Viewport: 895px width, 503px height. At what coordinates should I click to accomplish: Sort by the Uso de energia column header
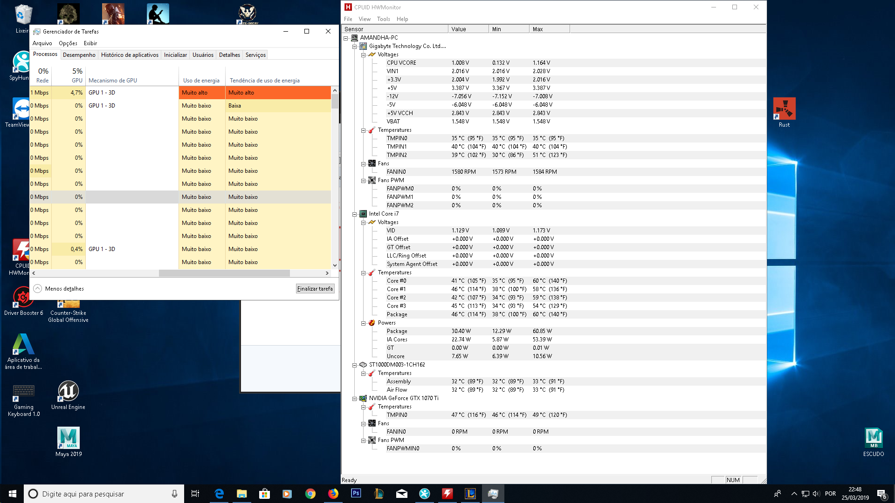click(x=201, y=80)
